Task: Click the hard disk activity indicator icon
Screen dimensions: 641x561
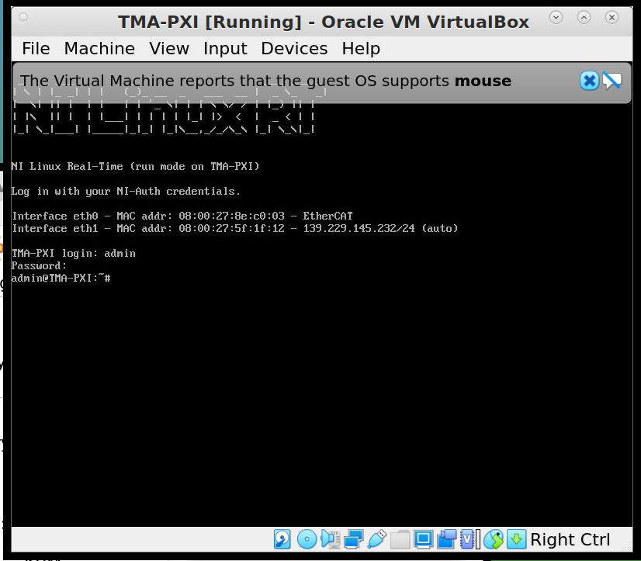Action: coord(282,539)
